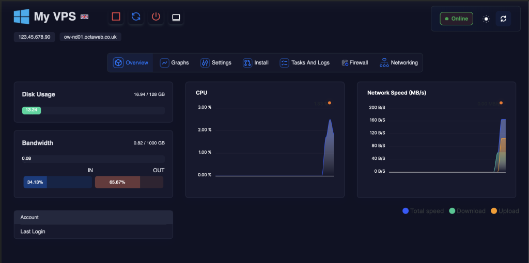Screen dimensions: 529x263
Task: Toggle light mode with the sun icon
Action: [x=486, y=19]
